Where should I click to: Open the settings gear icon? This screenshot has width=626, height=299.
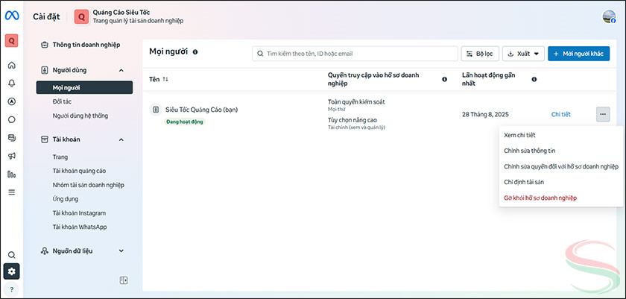tap(11, 271)
